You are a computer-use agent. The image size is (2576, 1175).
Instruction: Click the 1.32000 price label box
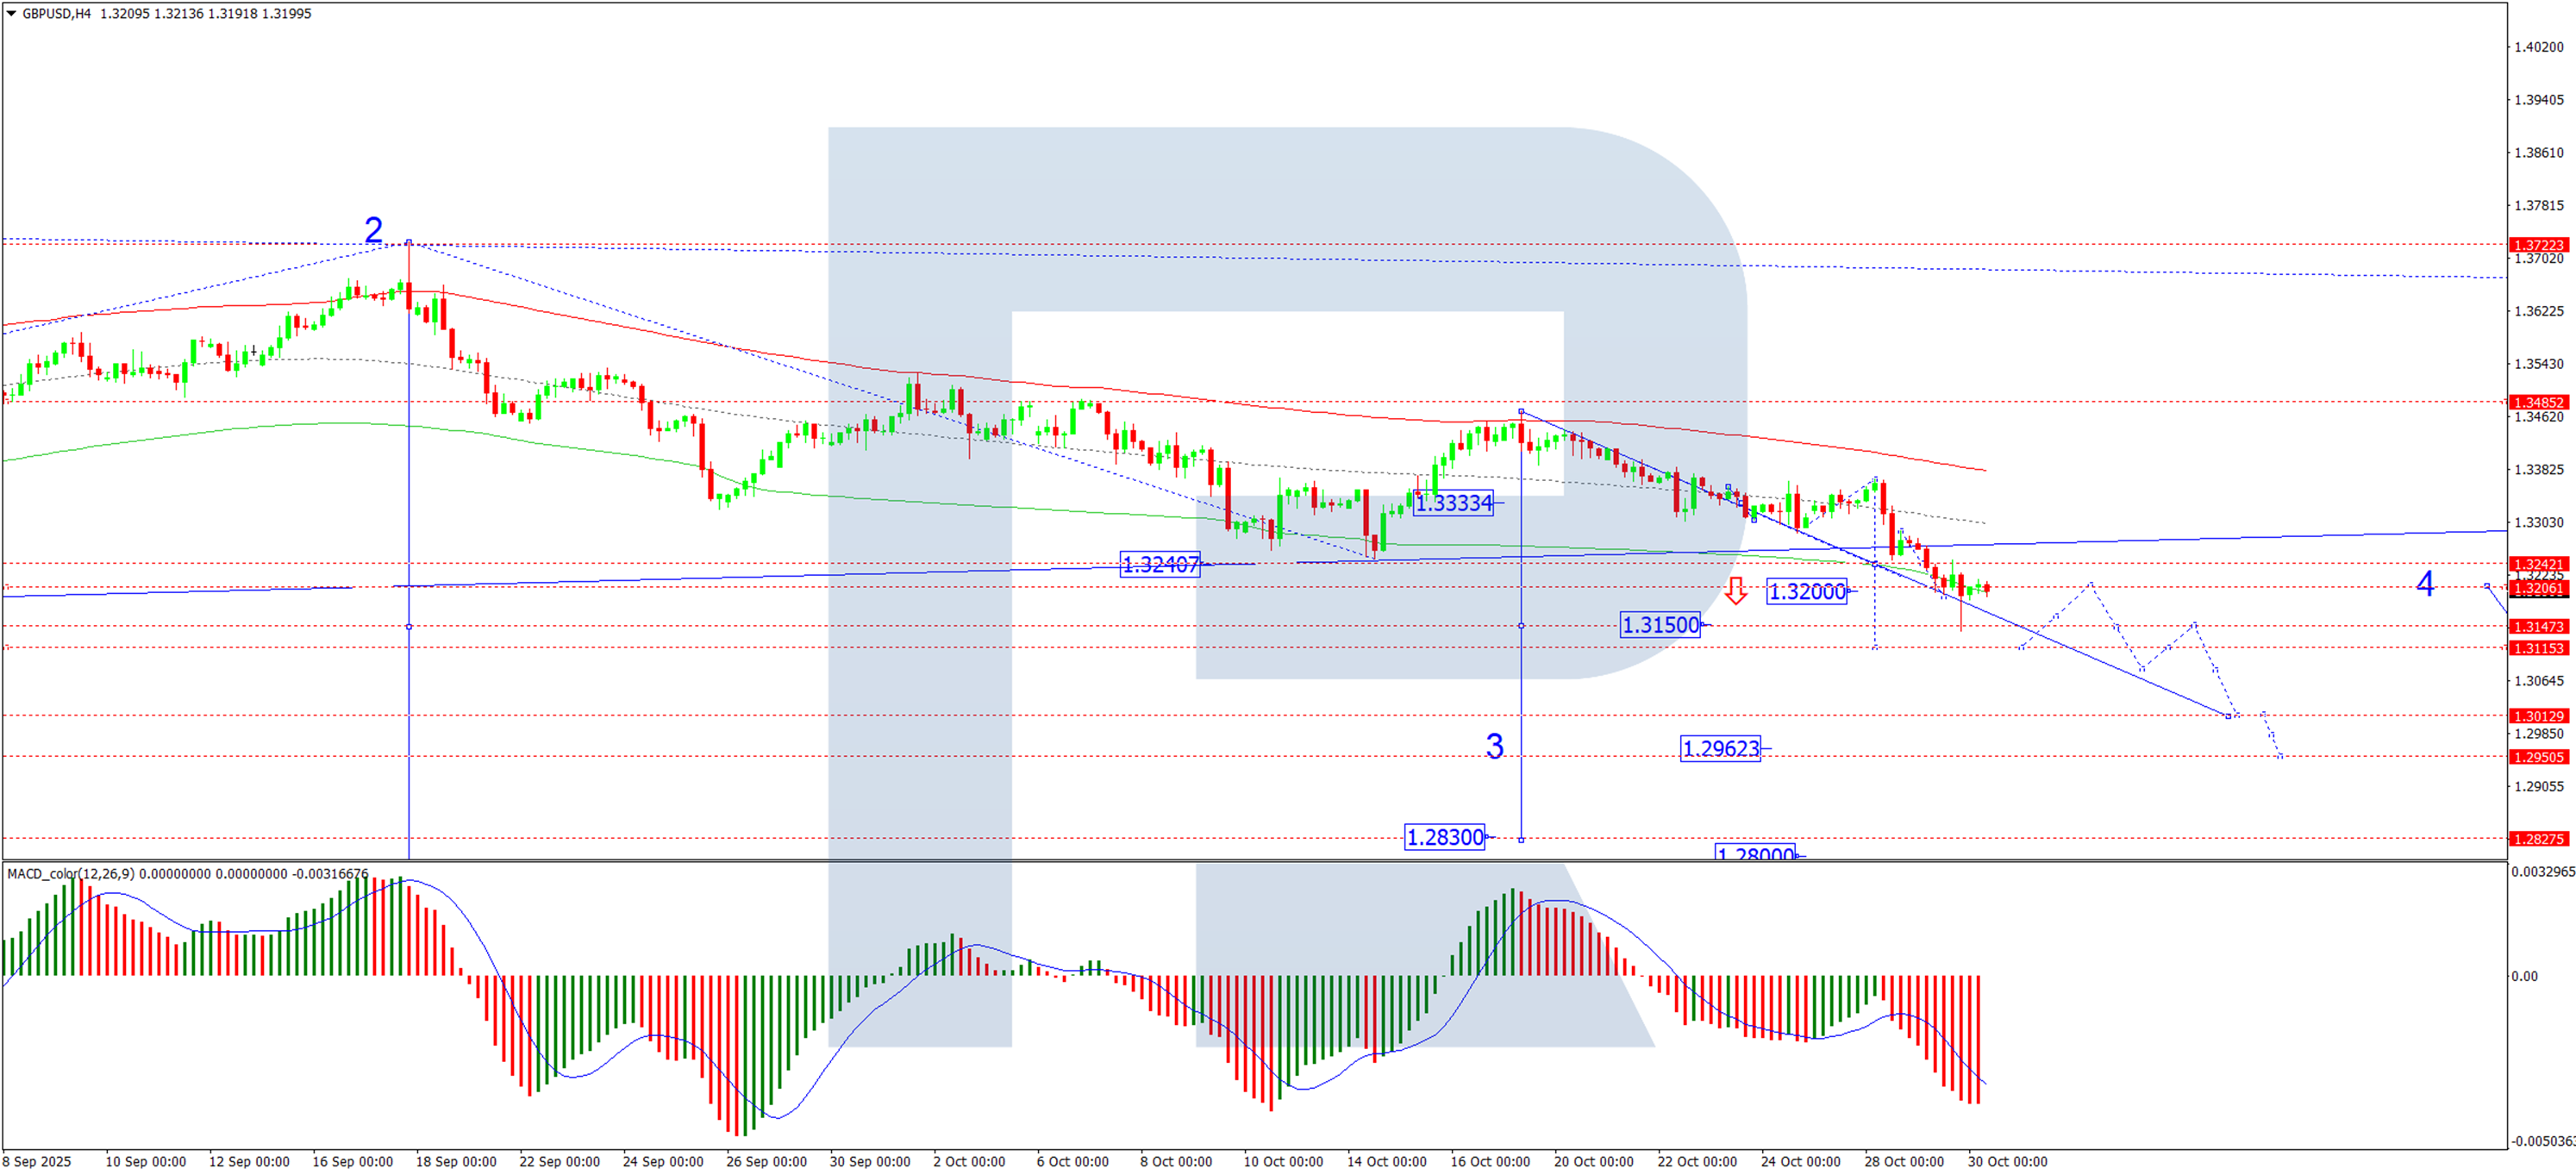1806,592
